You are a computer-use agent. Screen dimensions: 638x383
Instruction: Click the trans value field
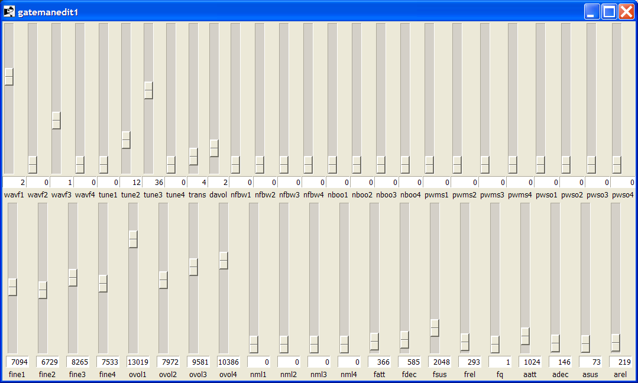tap(197, 183)
